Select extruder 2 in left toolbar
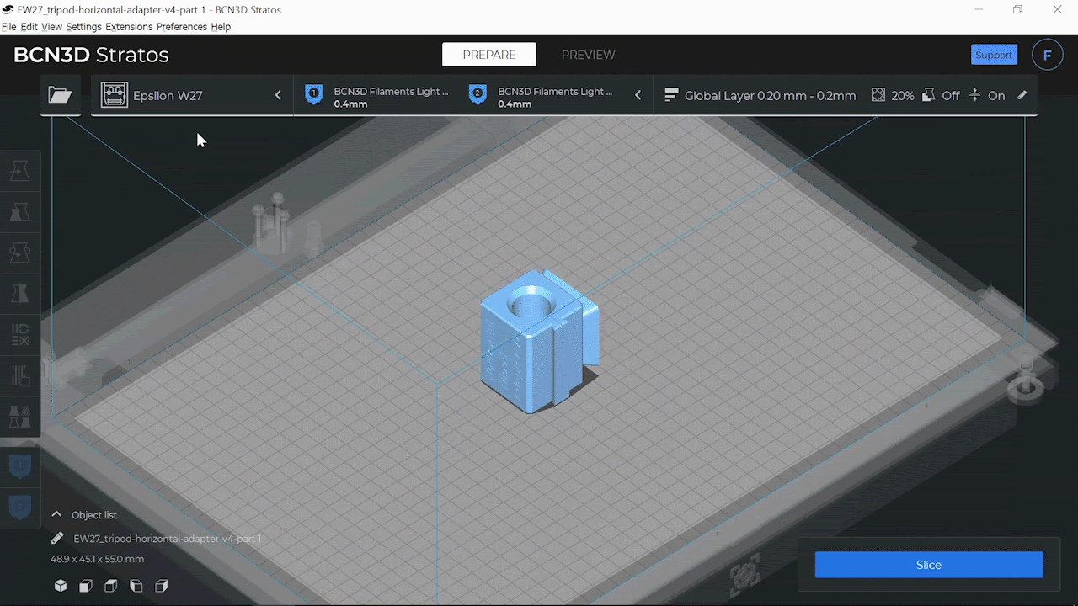This screenshot has width=1078, height=606. pyautogui.click(x=19, y=507)
